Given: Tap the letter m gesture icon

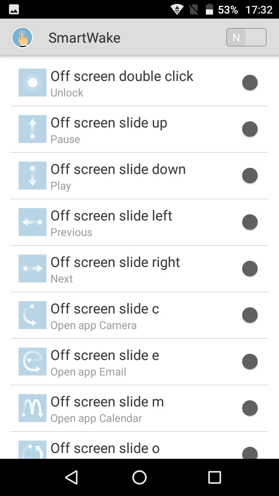Looking at the screenshot, I should (33, 408).
